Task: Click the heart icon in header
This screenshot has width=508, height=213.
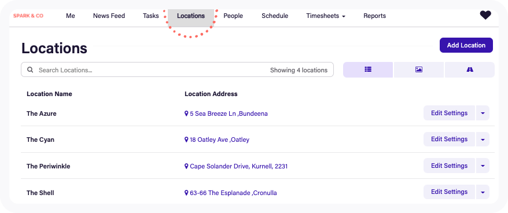Action: pyautogui.click(x=485, y=15)
